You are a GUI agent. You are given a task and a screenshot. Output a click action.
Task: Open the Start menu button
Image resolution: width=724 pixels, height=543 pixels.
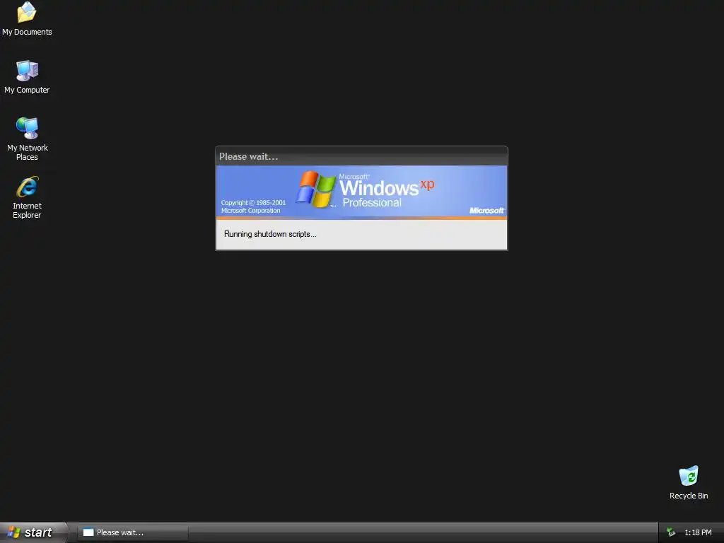click(34, 532)
